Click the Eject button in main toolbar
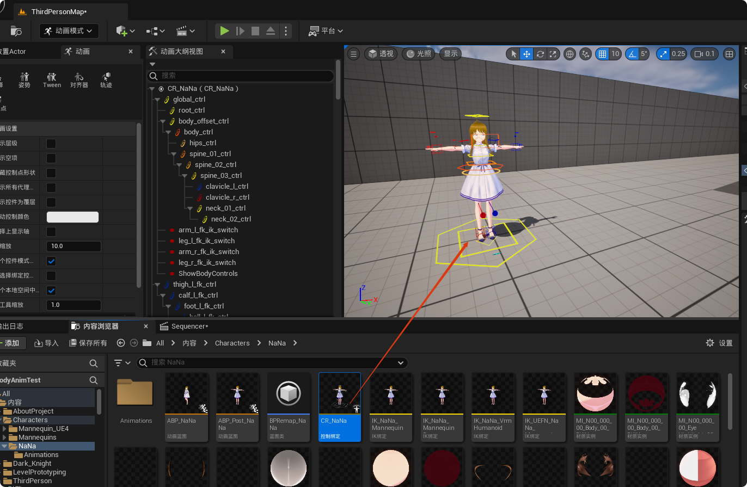This screenshot has width=747, height=487. point(271,31)
